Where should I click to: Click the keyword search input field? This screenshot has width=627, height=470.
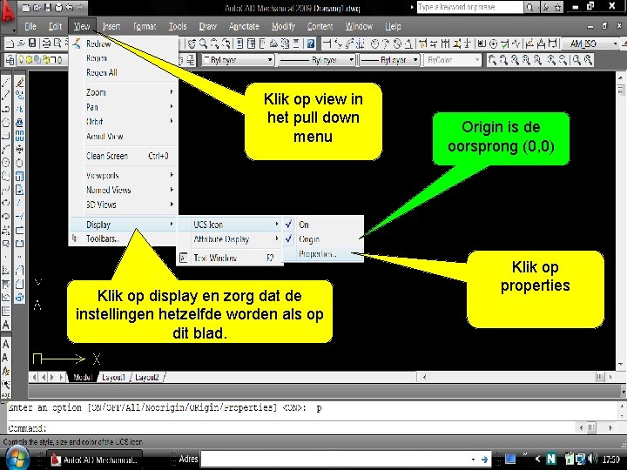[470, 7]
